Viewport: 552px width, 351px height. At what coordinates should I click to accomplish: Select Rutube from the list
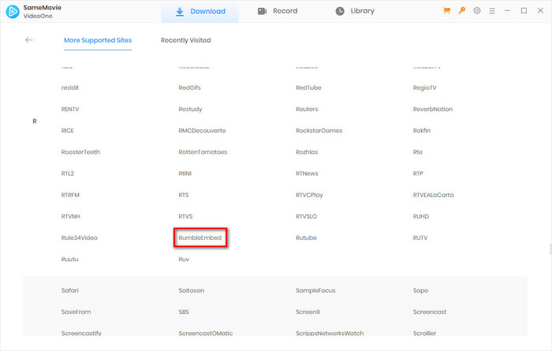click(306, 238)
